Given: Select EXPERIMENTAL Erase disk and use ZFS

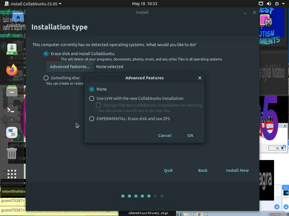Looking at the screenshot, I should (x=92, y=119).
